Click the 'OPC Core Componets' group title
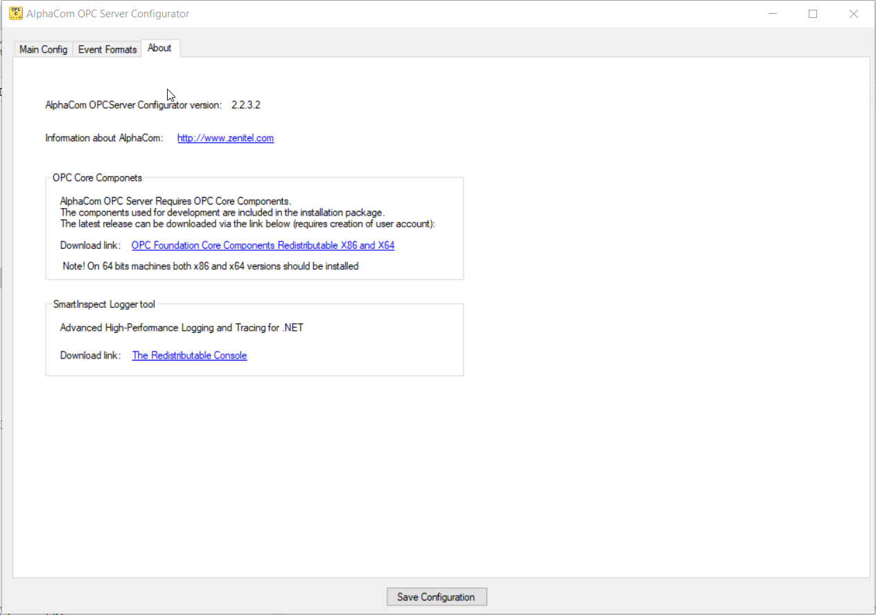This screenshot has width=876, height=615. tap(98, 177)
